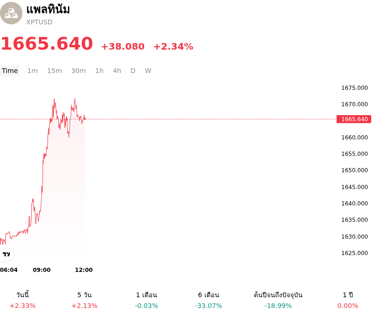The image size is (374, 315).
Task: Select the 1-year 0.00% range
Action: pos(348,300)
